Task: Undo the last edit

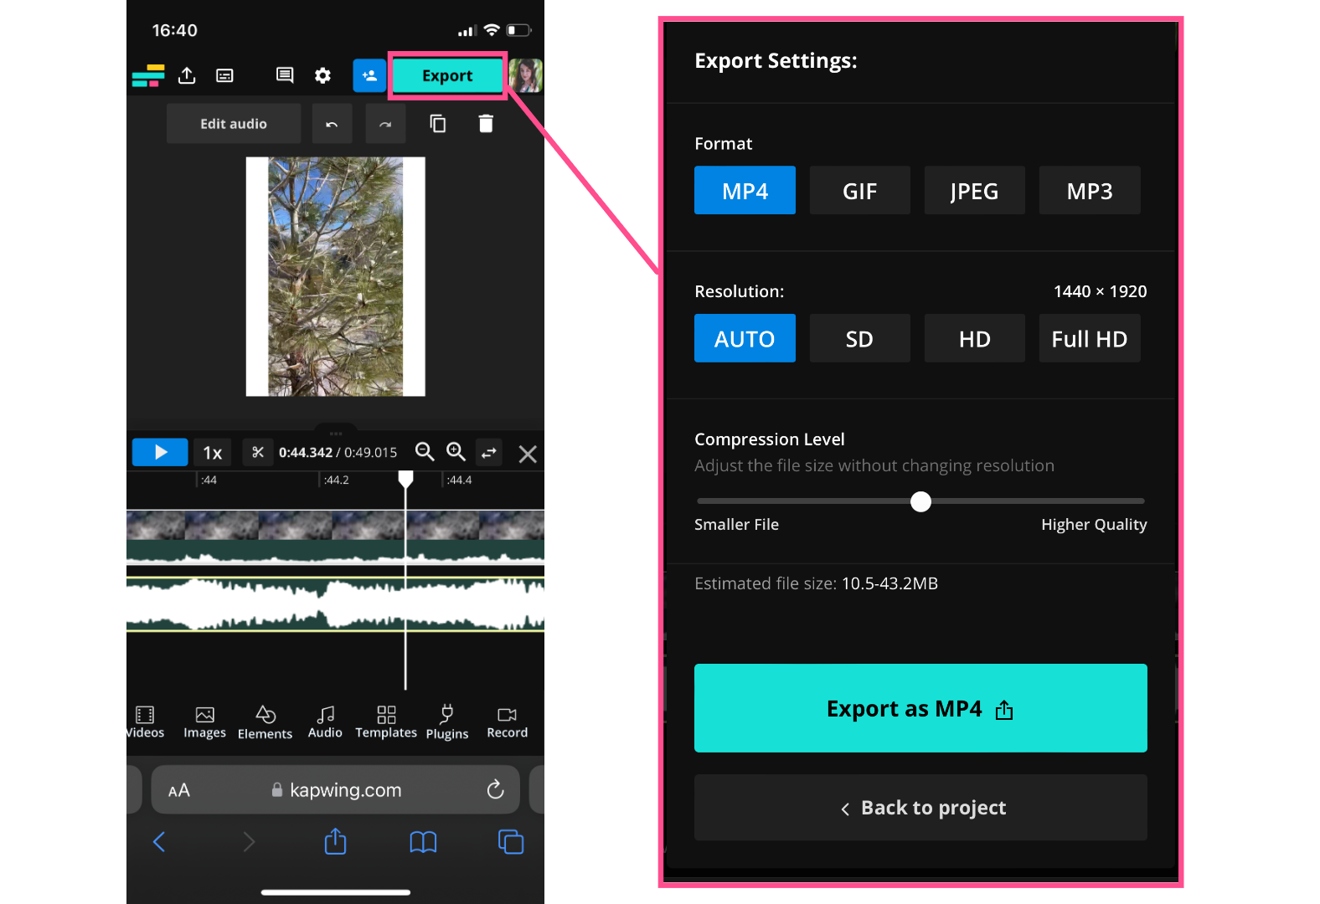Action: pos(332,124)
